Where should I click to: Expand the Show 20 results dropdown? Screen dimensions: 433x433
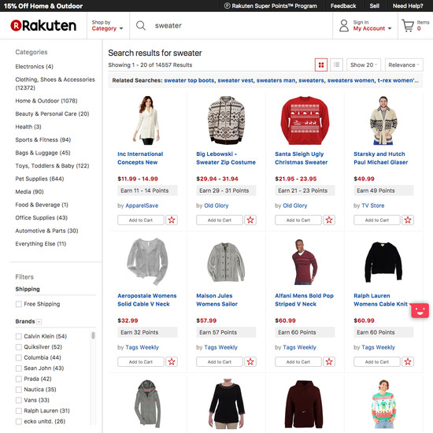(364, 65)
